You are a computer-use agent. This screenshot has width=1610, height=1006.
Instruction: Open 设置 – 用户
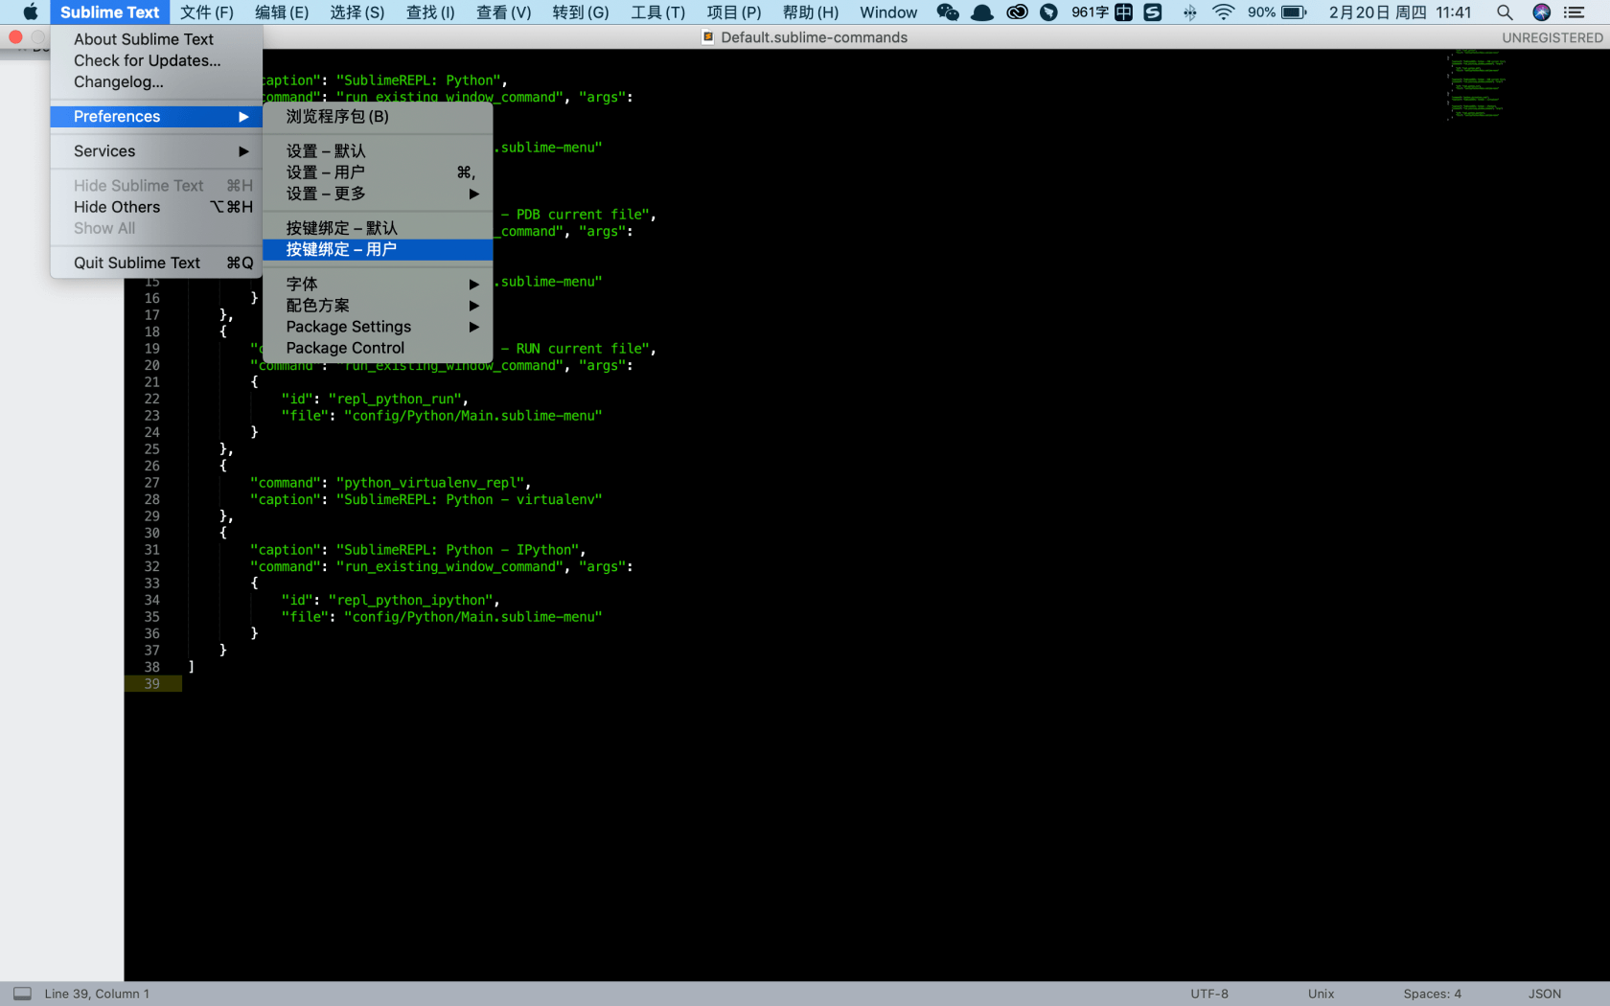click(x=378, y=172)
